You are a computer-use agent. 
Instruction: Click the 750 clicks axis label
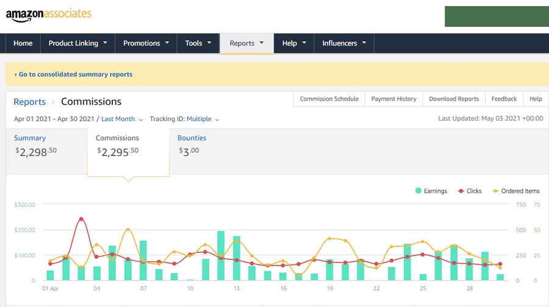521,205
